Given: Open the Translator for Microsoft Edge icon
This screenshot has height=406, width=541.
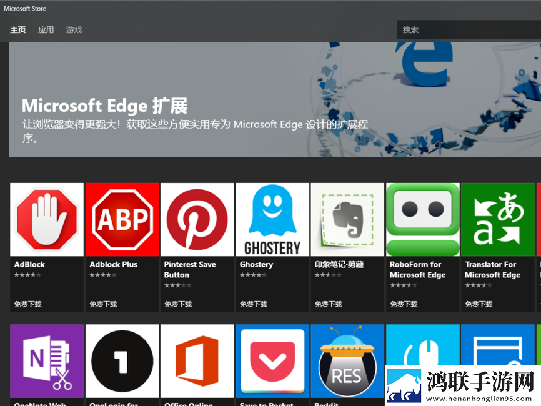Looking at the screenshot, I should 497,220.
